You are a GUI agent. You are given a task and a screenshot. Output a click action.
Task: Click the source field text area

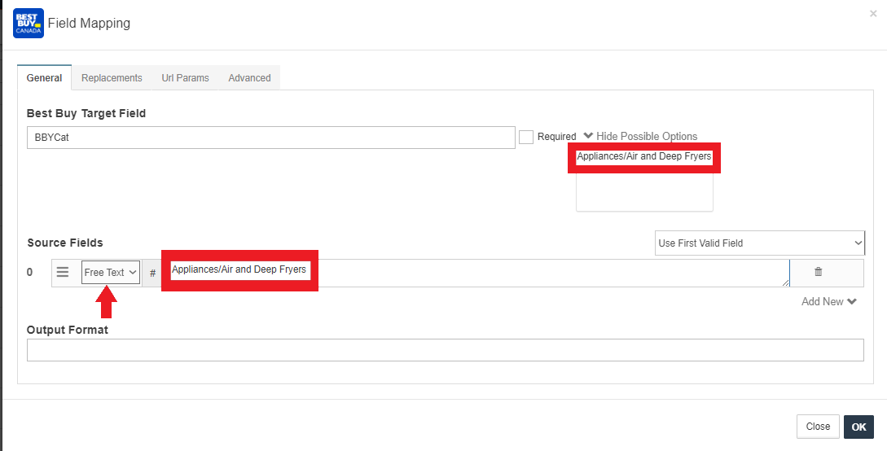476,273
